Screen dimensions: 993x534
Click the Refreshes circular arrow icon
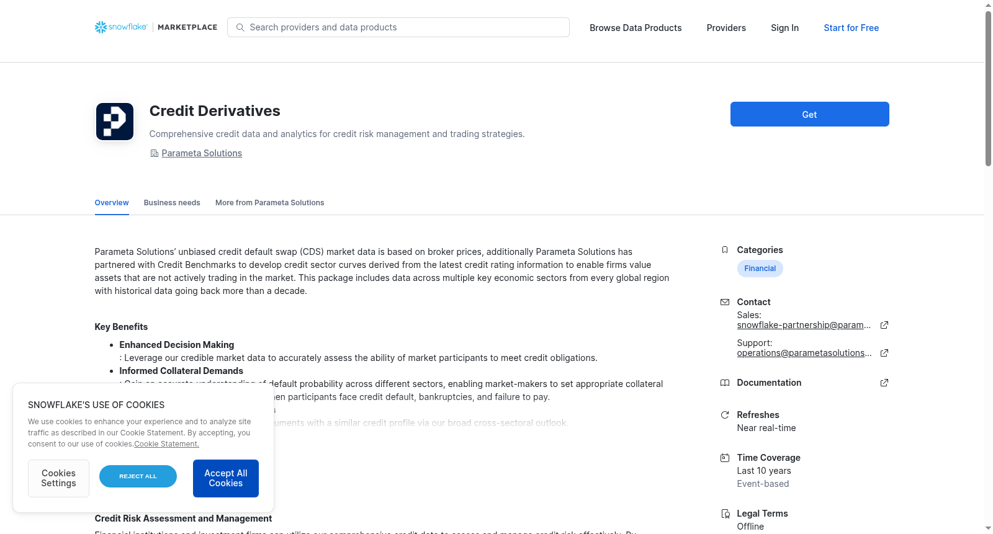pos(725,415)
